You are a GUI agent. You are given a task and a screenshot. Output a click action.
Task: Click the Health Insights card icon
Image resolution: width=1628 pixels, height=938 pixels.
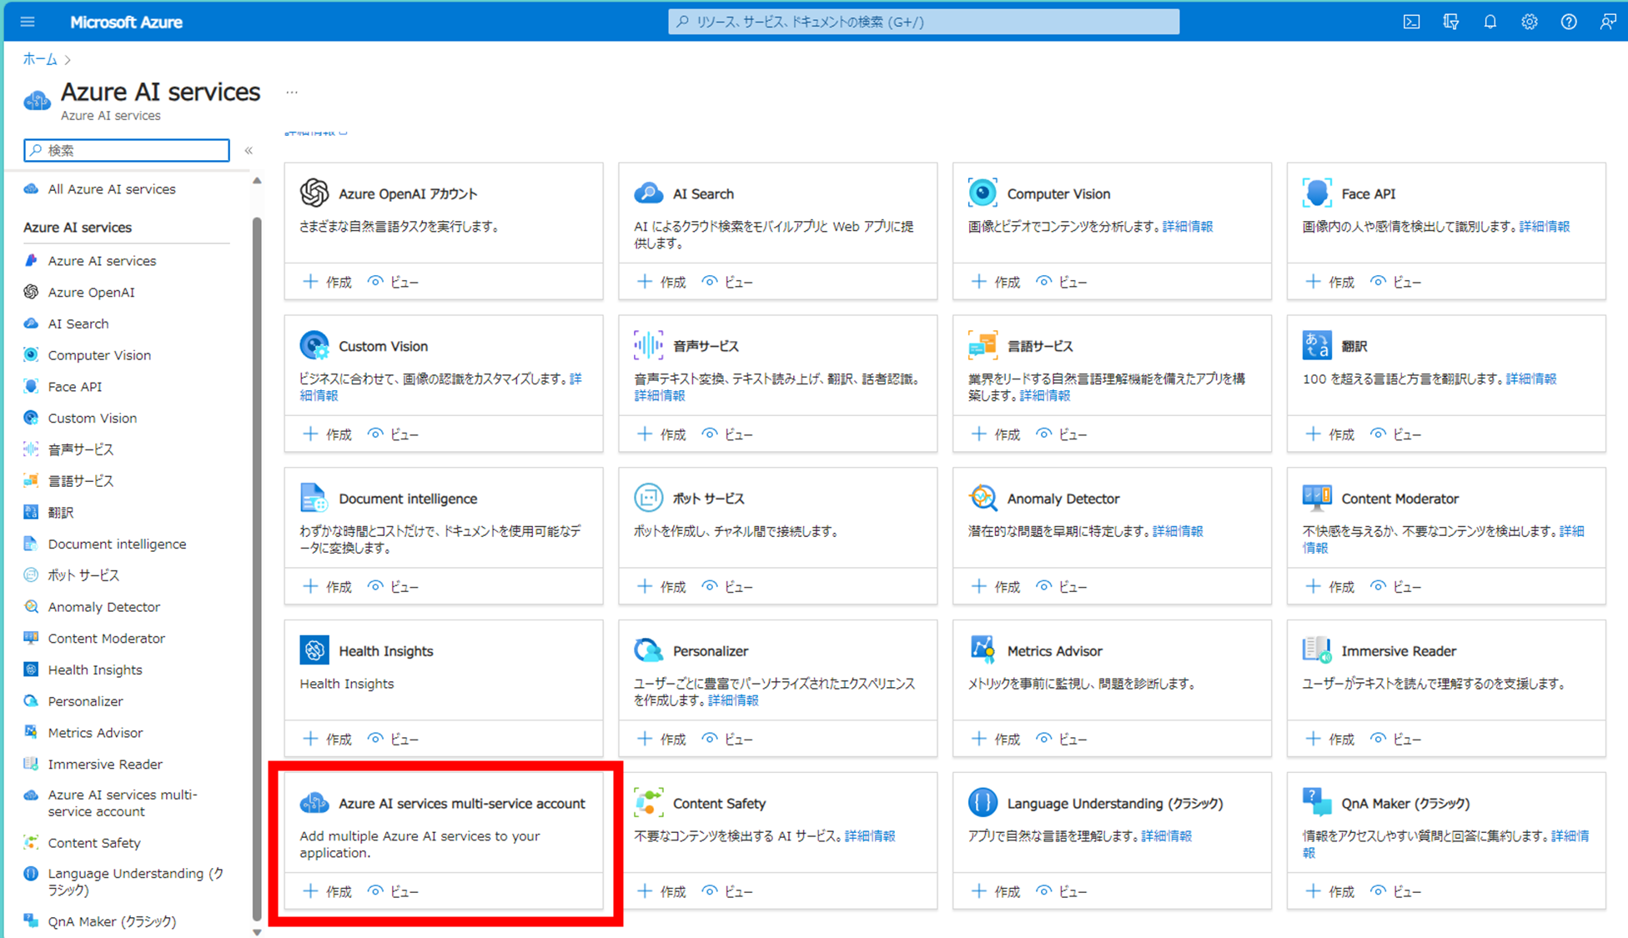pos(314,650)
